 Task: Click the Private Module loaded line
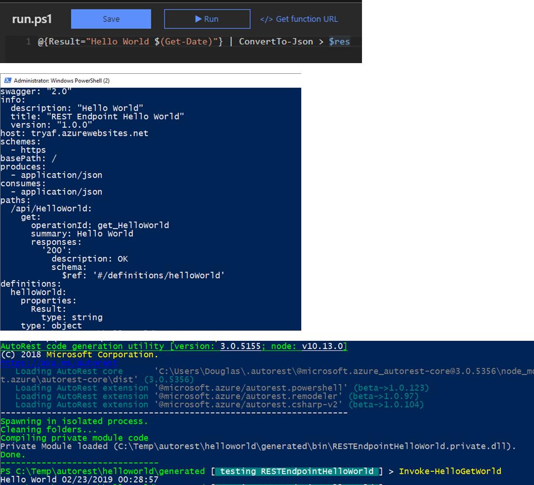point(258,446)
